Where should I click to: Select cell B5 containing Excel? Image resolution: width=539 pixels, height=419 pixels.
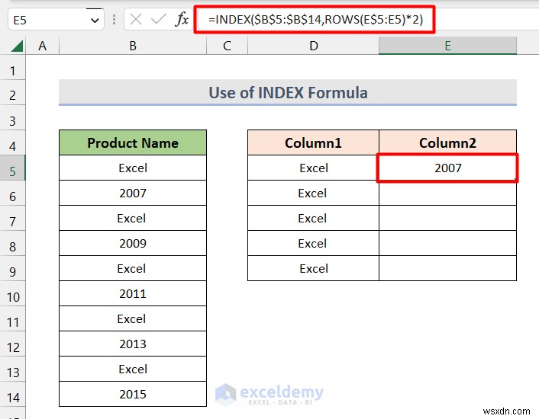click(x=133, y=168)
